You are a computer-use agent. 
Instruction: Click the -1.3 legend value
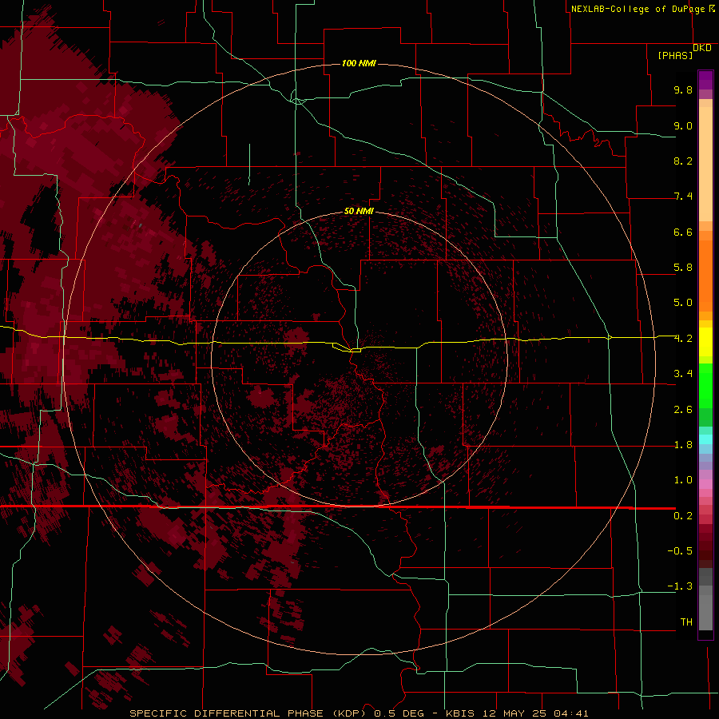(x=680, y=586)
